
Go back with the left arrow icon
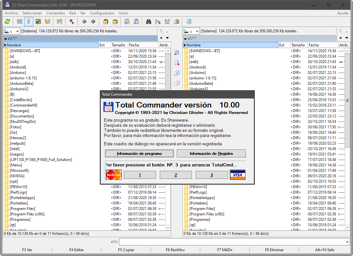click(x=84, y=21)
